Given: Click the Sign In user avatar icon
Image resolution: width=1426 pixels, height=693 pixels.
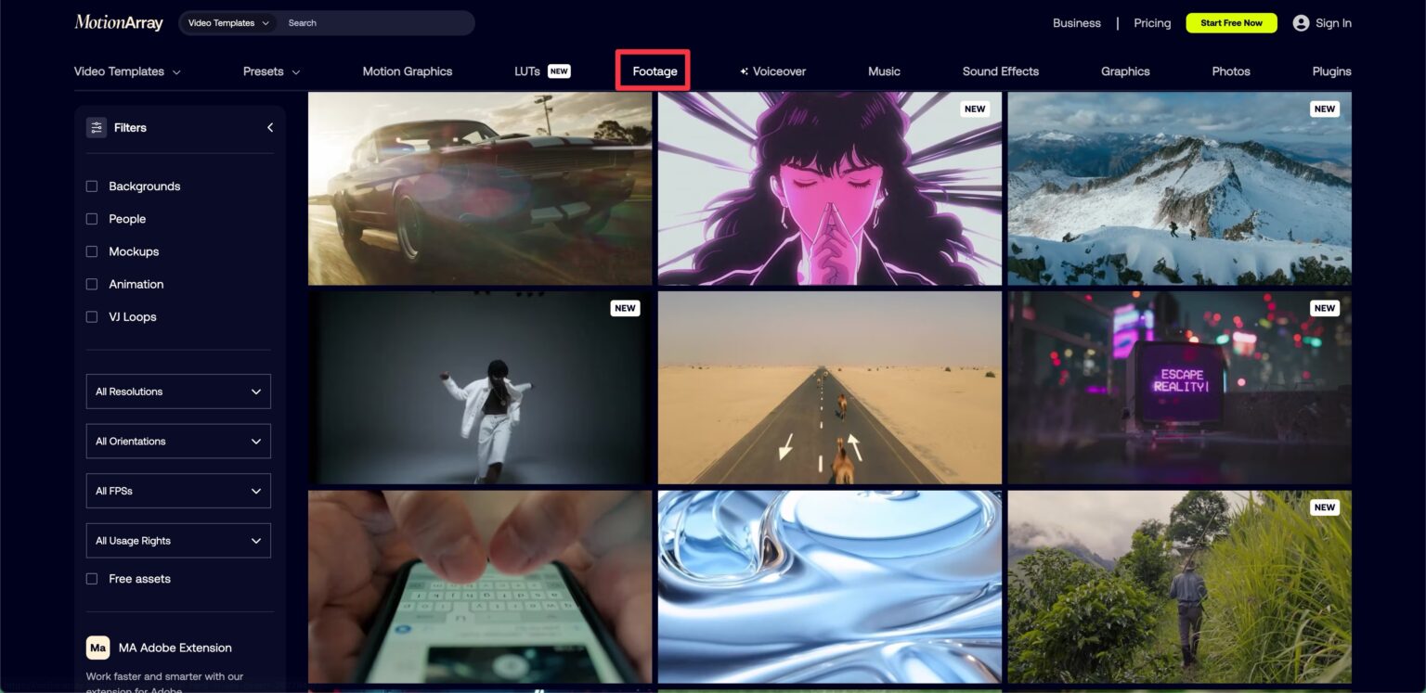Looking at the screenshot, I should 1301,23.
